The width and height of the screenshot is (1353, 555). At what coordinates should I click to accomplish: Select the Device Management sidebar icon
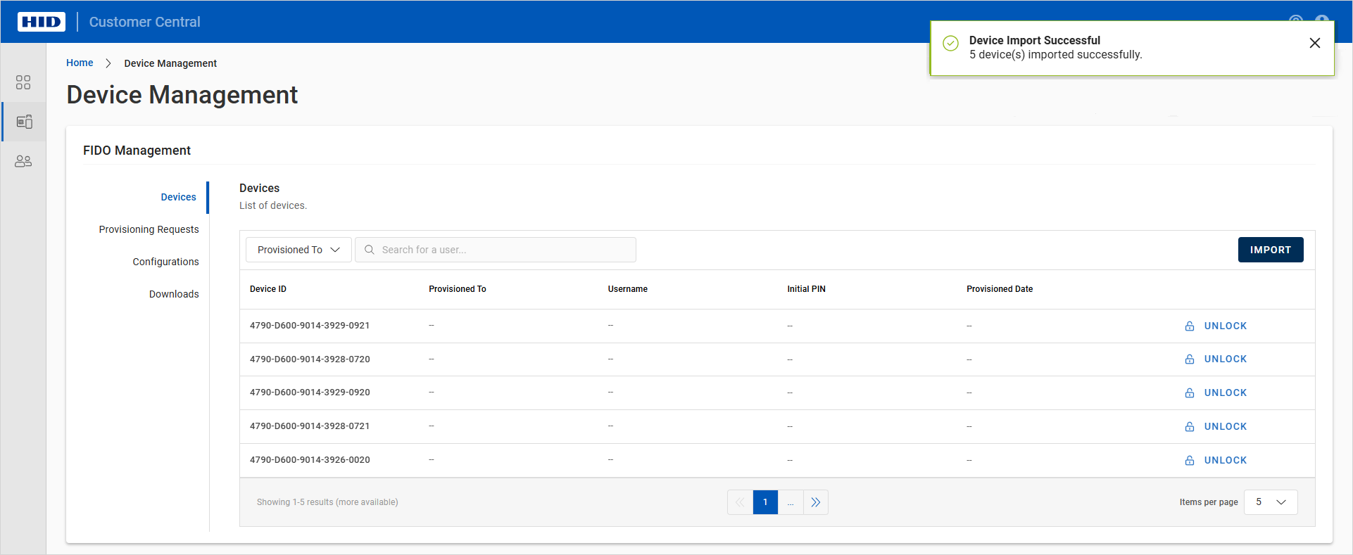(x=24, y=122)
